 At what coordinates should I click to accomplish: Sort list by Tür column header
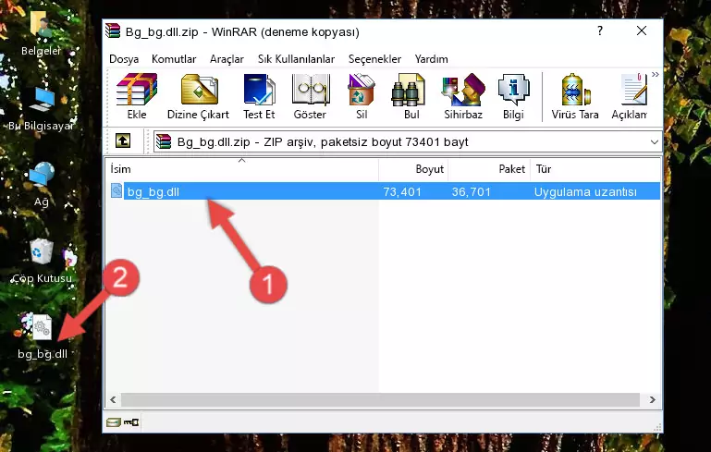[x=595, y=168]
